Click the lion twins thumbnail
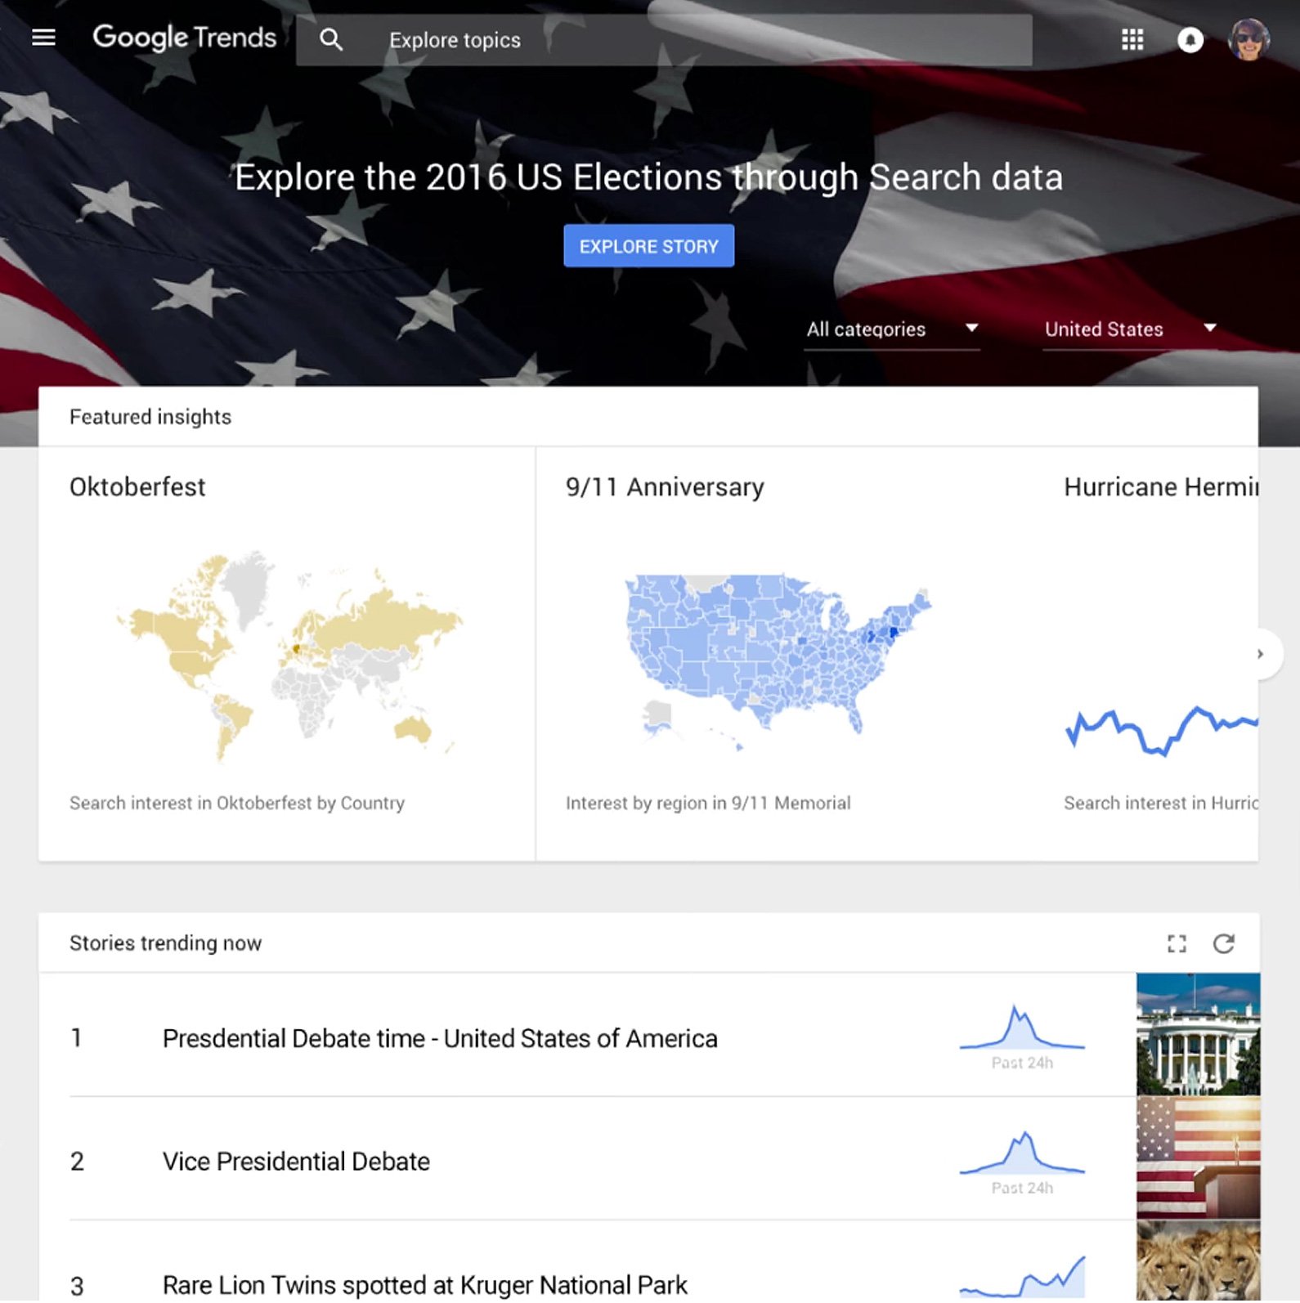Viewport: 1300px width, 1303px height. (x=1198, y=1261)
